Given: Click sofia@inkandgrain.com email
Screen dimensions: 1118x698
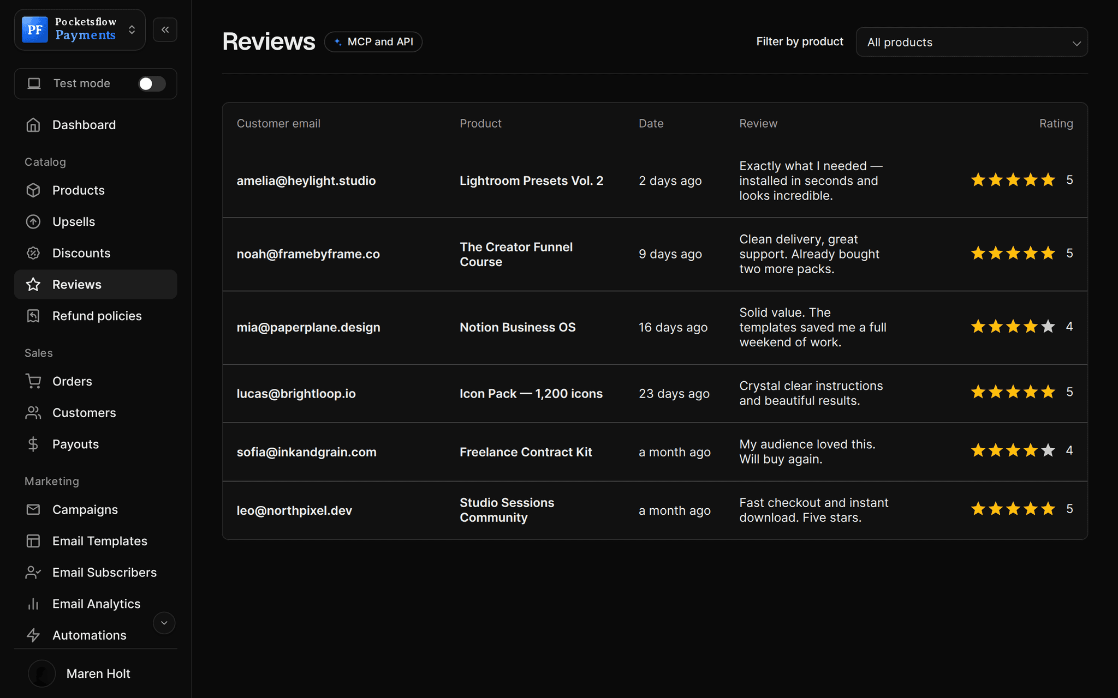Looking at the screenshot, I should pyautogui.click(x=306, y=452).
